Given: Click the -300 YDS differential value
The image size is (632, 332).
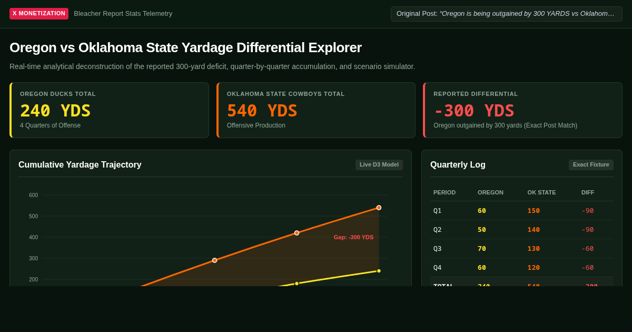Looking at the screenshot, I should 474,111.
